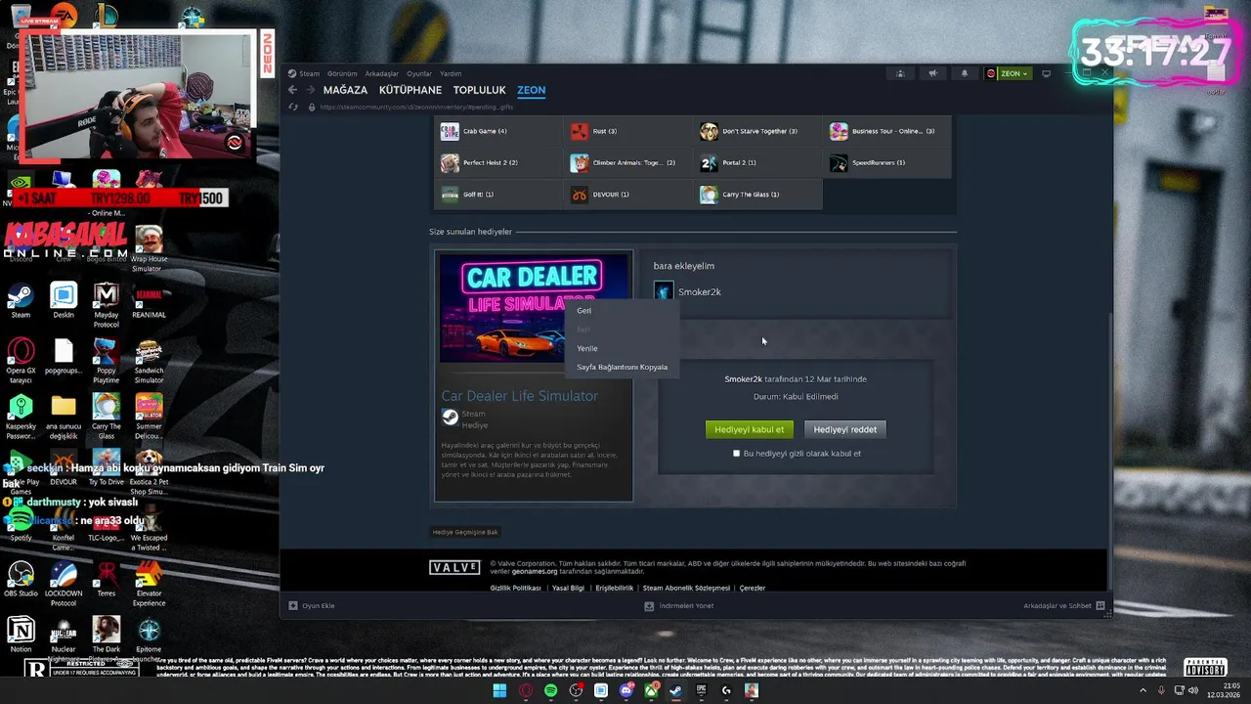
Task: Click Hediye Geçmişine Bak button
Action: (466, 532)
